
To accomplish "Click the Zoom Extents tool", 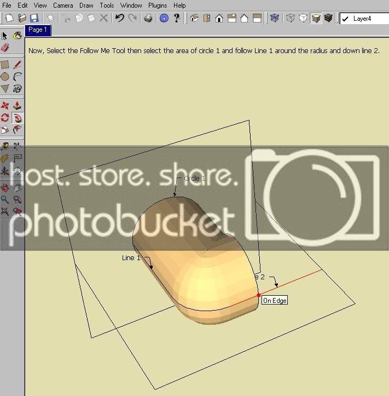I will (x=5, y=211).
